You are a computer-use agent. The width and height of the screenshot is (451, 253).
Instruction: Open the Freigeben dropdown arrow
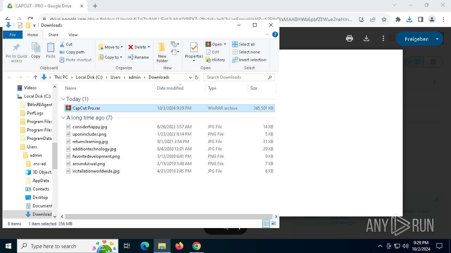click(x=437, y=39)
